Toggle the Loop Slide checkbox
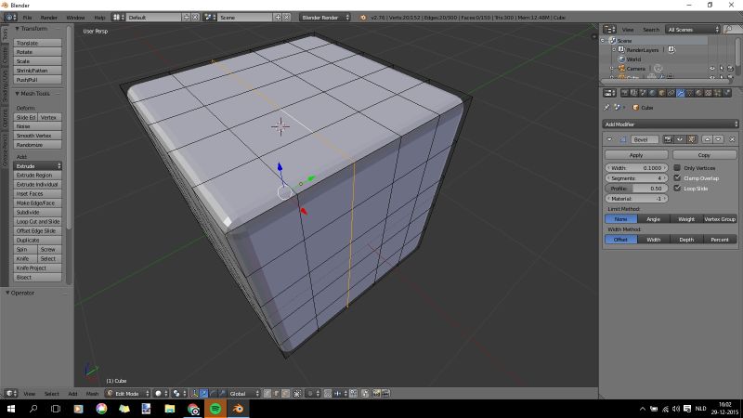This screenshot has height=418, width=743. [677, 189]
